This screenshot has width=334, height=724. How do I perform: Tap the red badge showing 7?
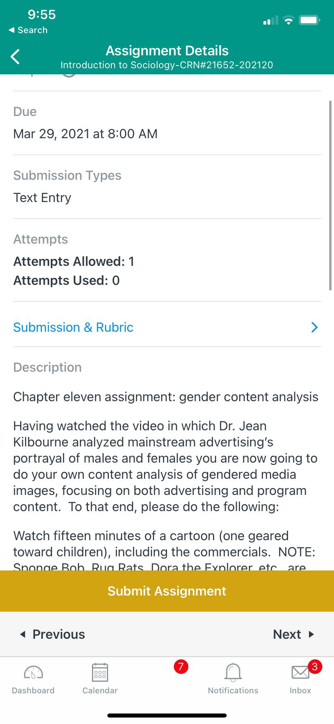(181, 667)
